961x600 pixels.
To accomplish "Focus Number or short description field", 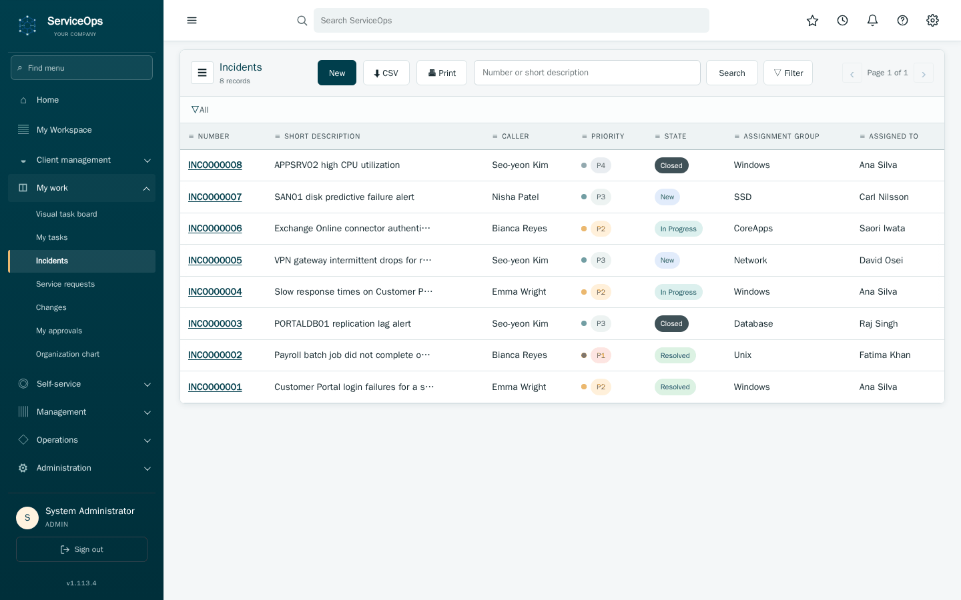I will coord(587,73).
